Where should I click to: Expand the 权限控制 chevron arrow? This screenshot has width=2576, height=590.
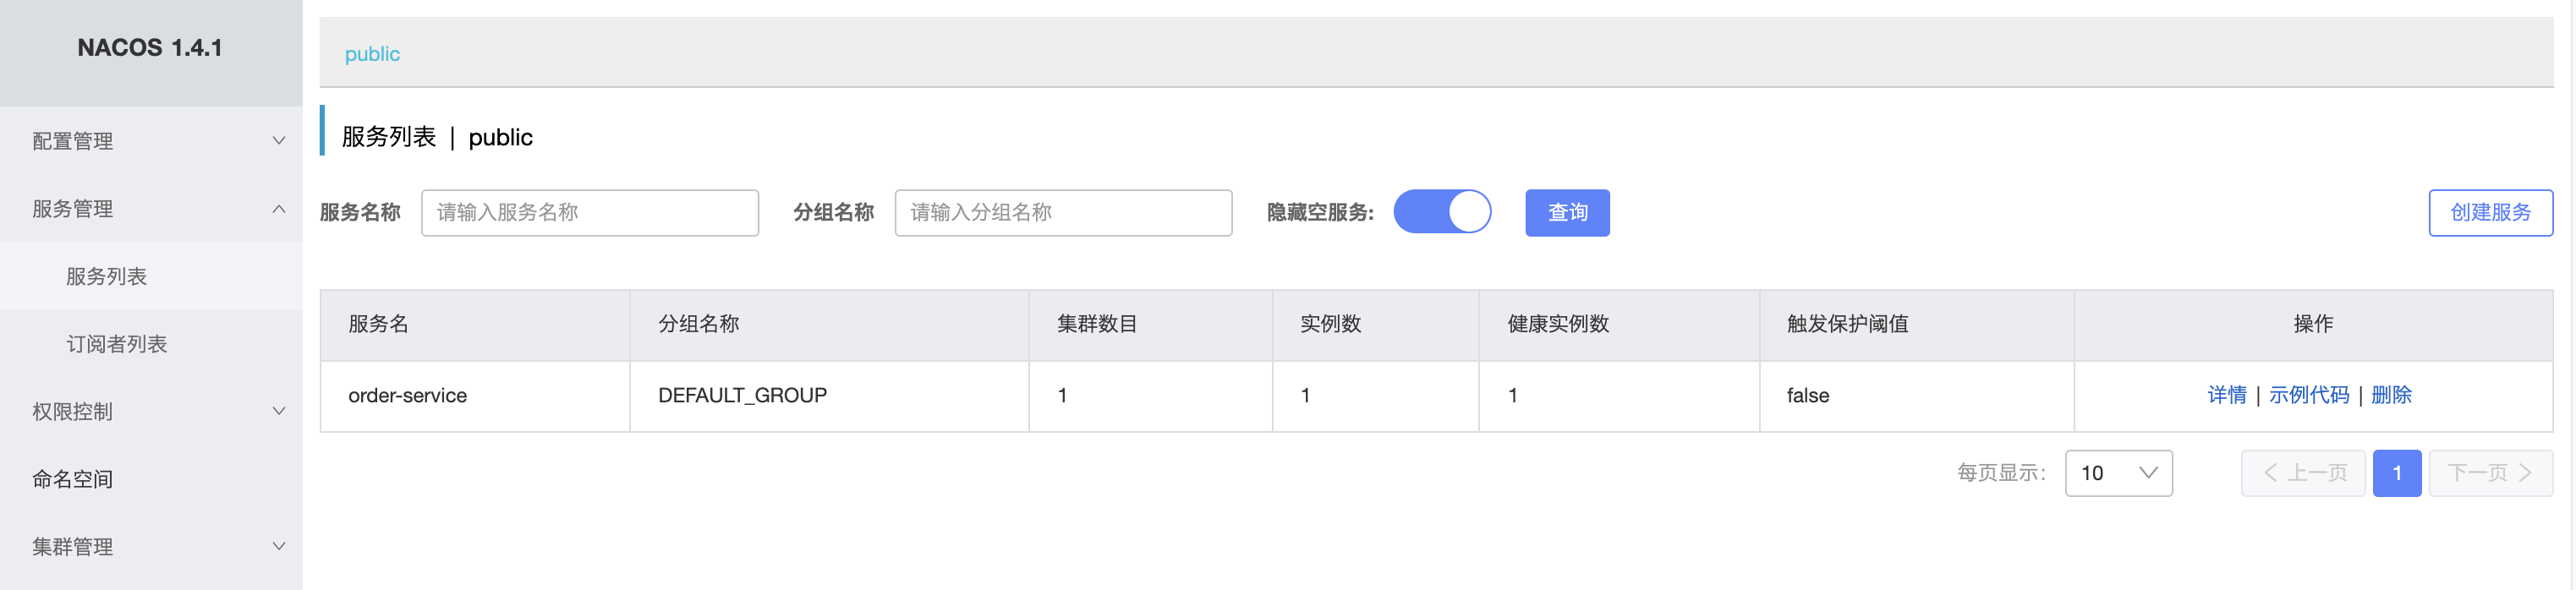click(279, 411)
